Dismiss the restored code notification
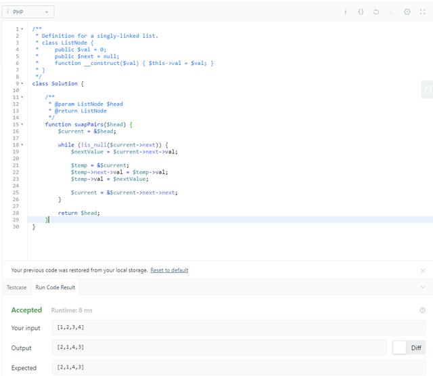The image size is (433, 376). tap(423, 271)
